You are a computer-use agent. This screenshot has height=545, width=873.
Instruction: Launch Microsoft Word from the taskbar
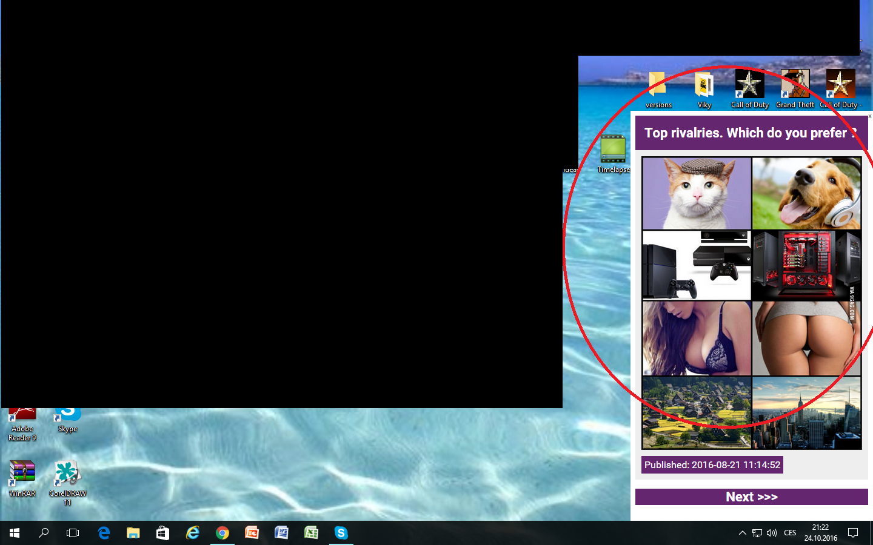click(281, 533)
